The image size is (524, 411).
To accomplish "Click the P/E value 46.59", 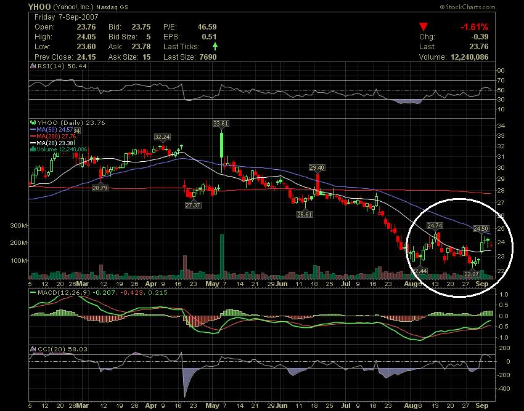I will (207, 27).
